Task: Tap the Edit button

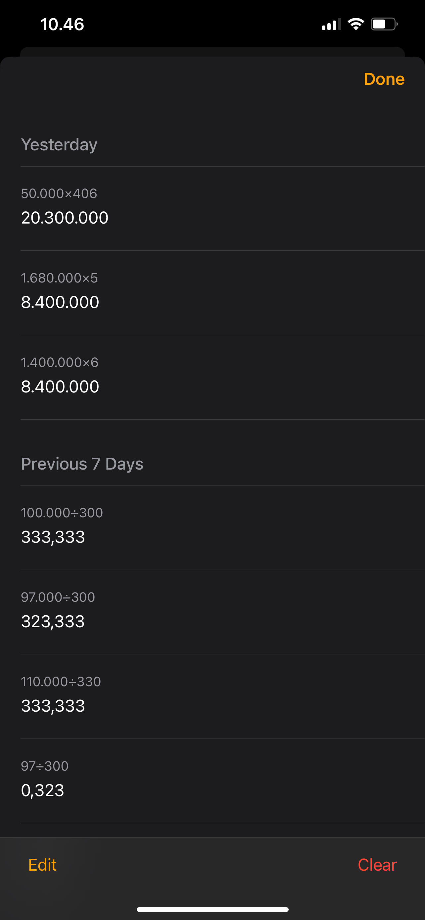Action: coord(42,865)
